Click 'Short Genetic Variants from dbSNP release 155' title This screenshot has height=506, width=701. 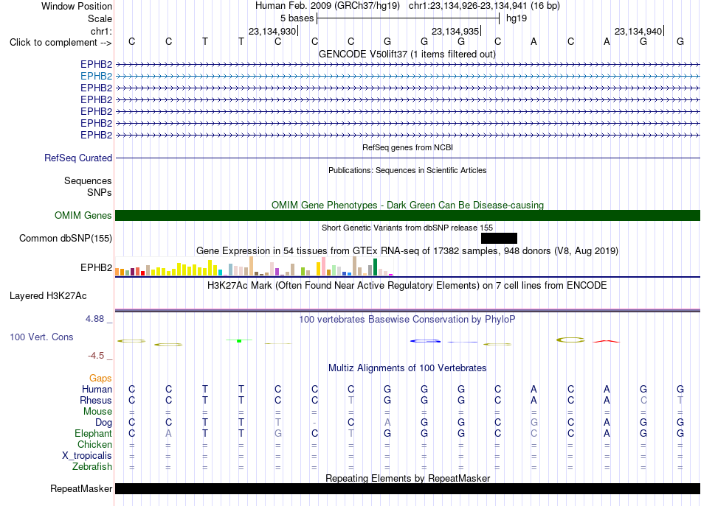tap(407, 228)
